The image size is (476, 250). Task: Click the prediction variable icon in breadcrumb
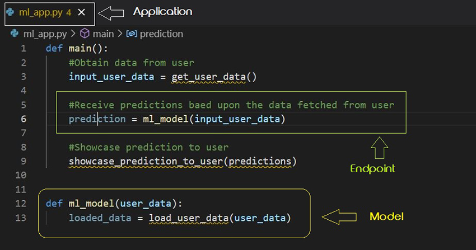pos(132,34)
